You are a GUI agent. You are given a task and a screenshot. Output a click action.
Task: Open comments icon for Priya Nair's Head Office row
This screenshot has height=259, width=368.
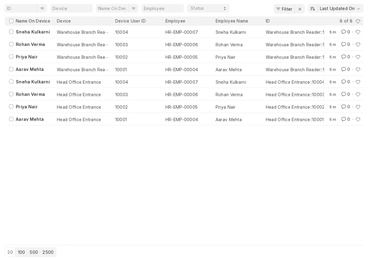[343, 107]
